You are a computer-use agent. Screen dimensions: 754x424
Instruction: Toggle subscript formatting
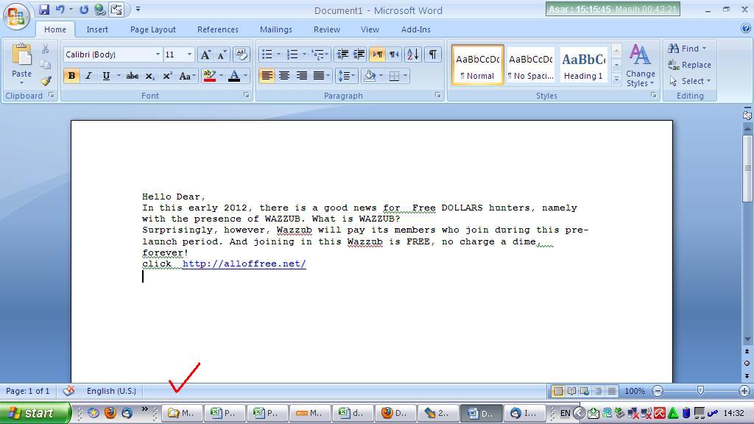pos(150,76)
